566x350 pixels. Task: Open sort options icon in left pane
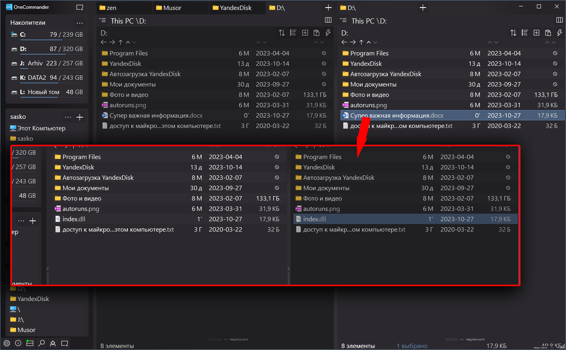point(282,33)
